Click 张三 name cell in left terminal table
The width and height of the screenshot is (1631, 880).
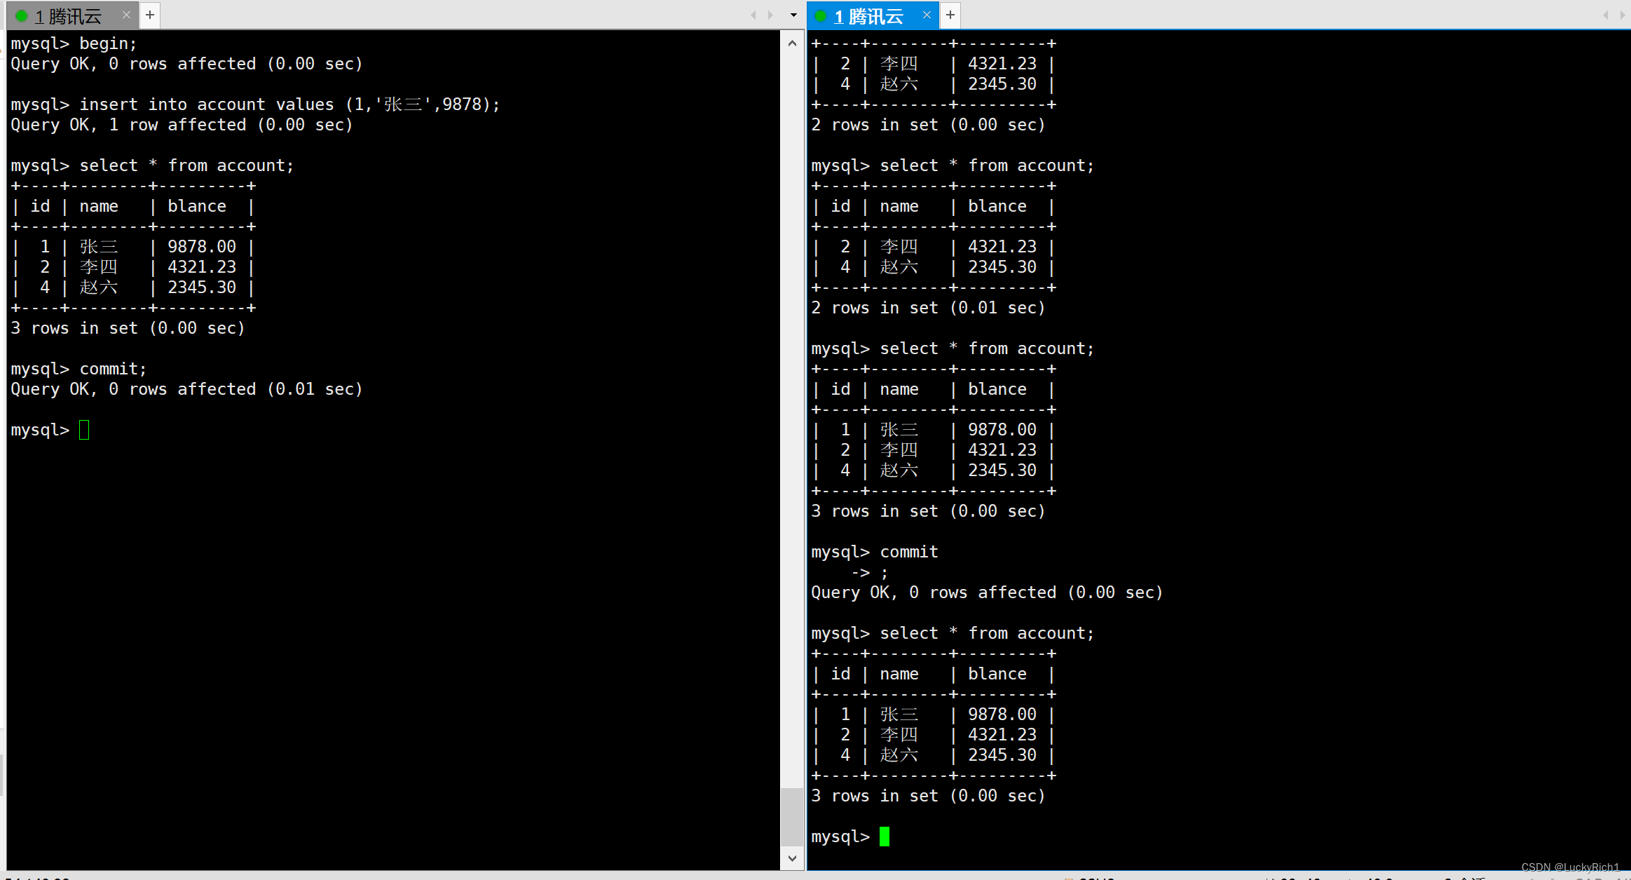(99, 247)
